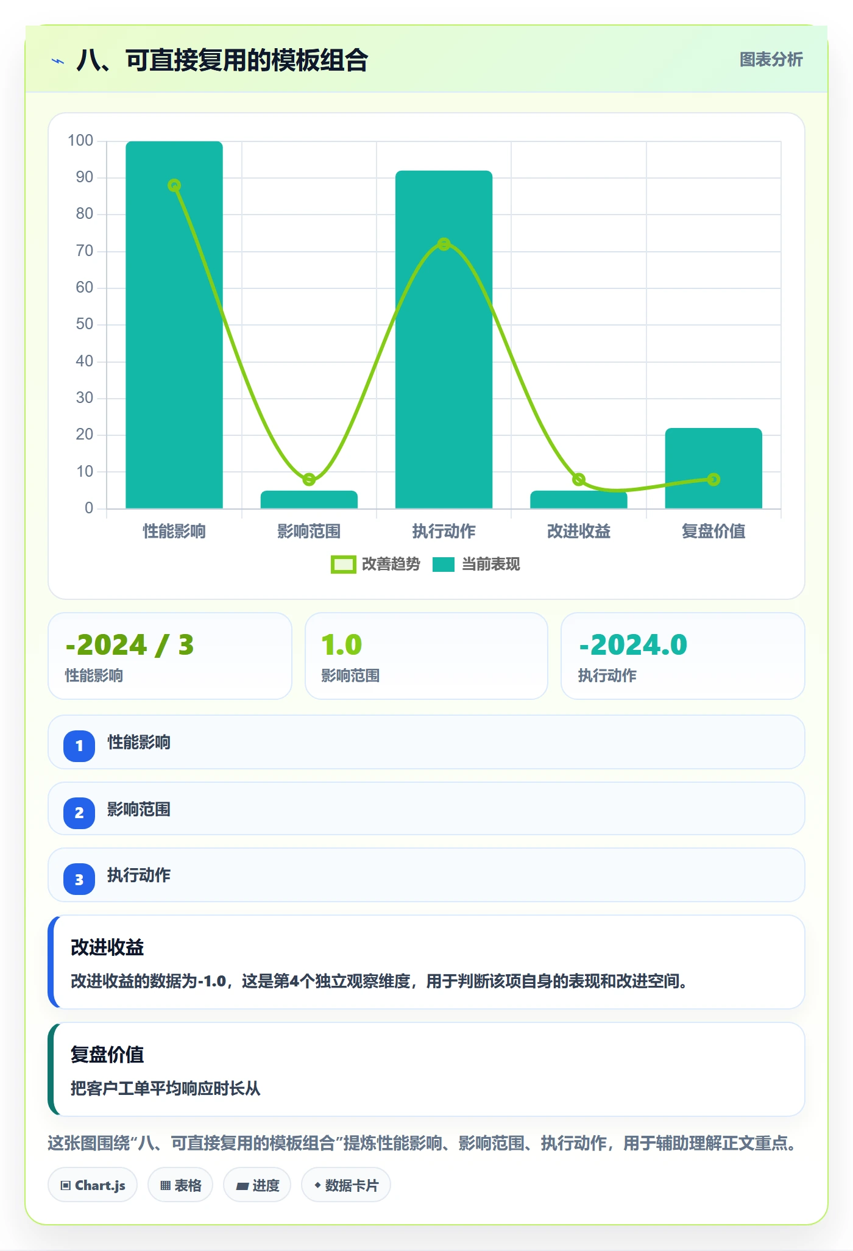The height and width of the screenshot is (1251, 853).
Task: Click the grid icon in the 表格 chip
Action: (165, 1186)
